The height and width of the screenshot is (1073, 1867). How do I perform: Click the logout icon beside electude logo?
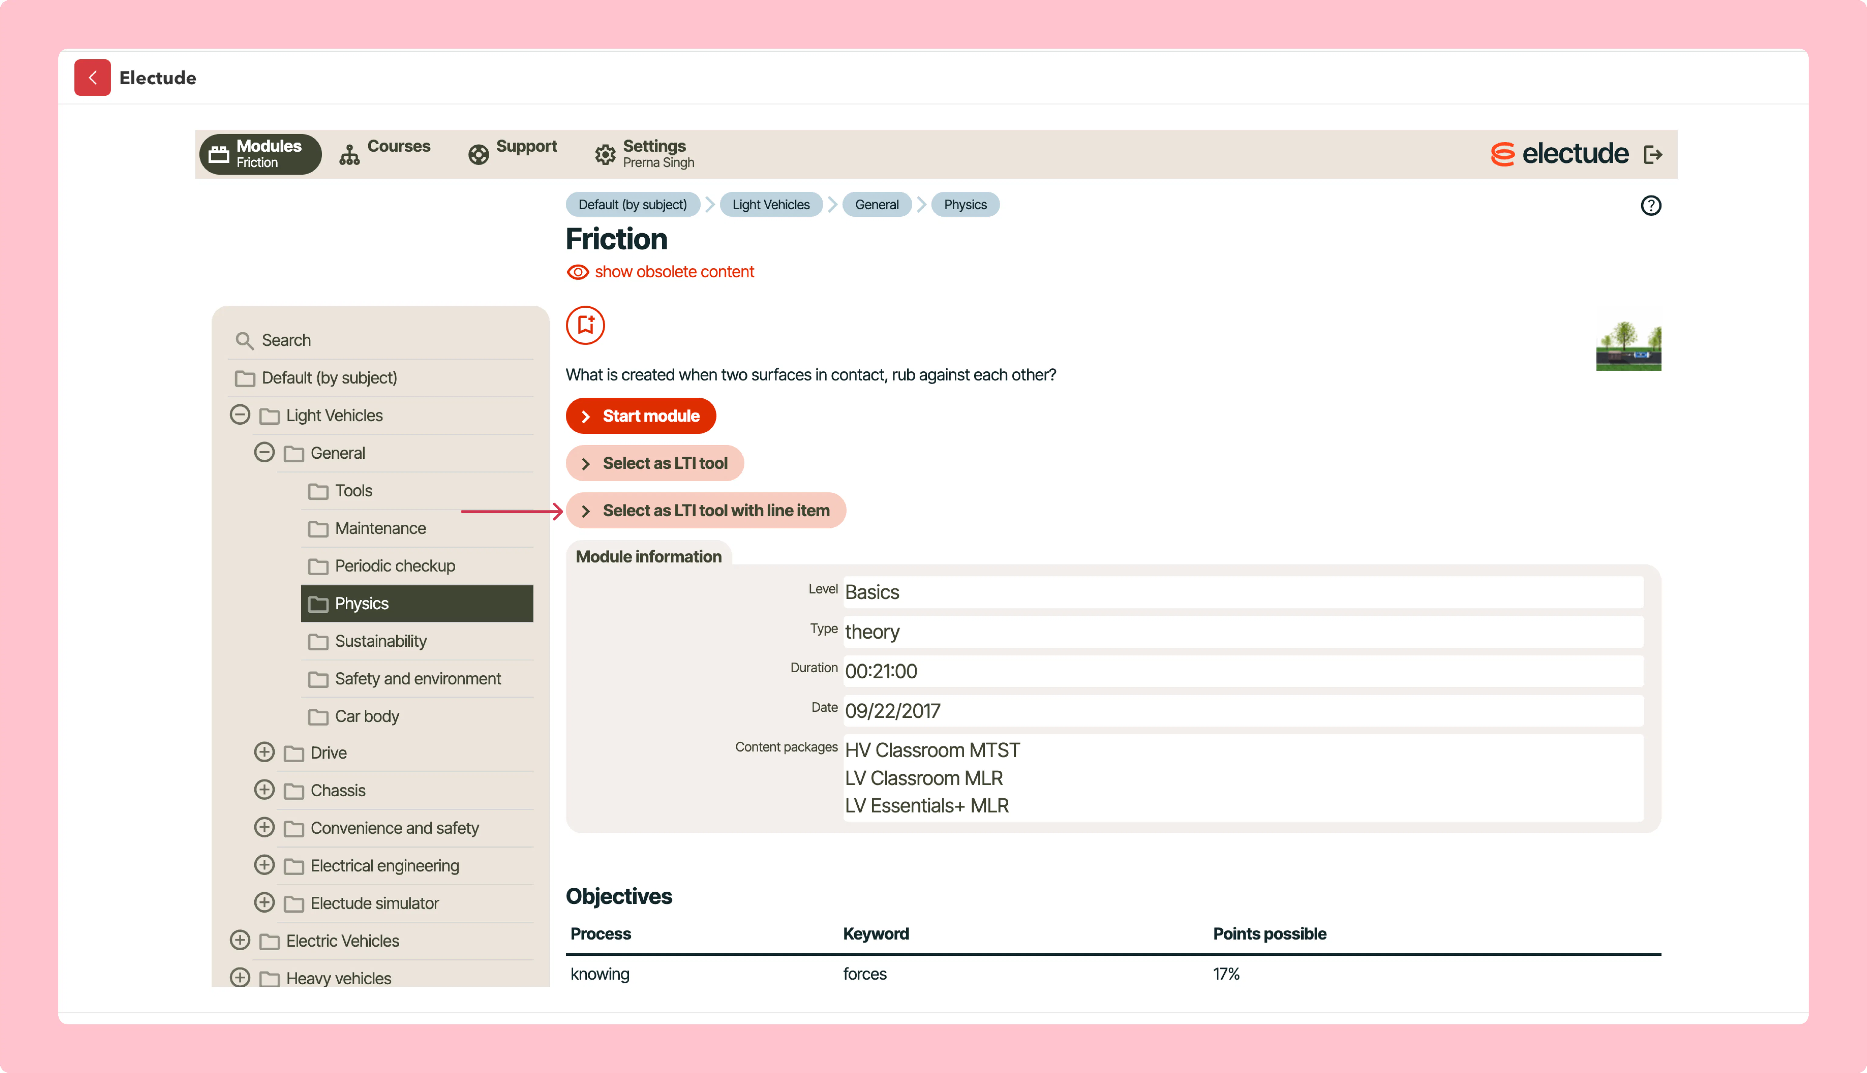pos(1652,154)
